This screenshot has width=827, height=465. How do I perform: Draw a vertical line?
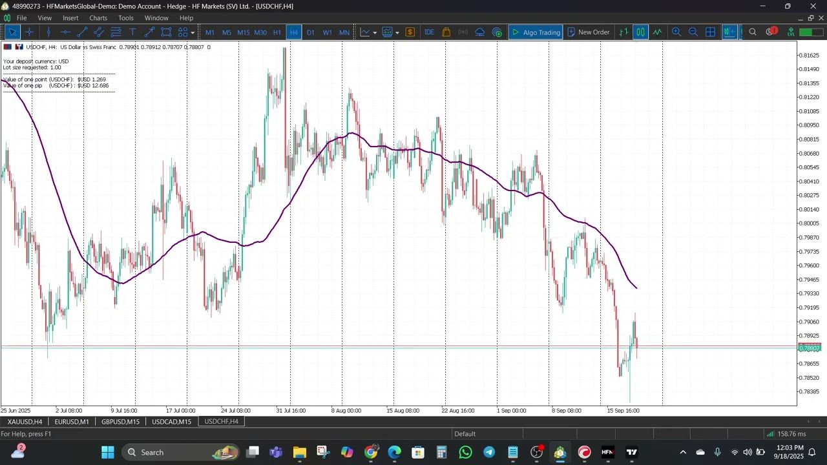pos(48,32)
